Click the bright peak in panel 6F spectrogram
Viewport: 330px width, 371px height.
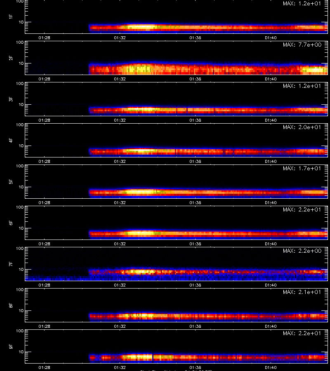[x=141, y=233]
